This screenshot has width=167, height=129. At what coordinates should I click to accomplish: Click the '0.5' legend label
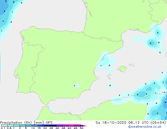(x=9, y=128)
